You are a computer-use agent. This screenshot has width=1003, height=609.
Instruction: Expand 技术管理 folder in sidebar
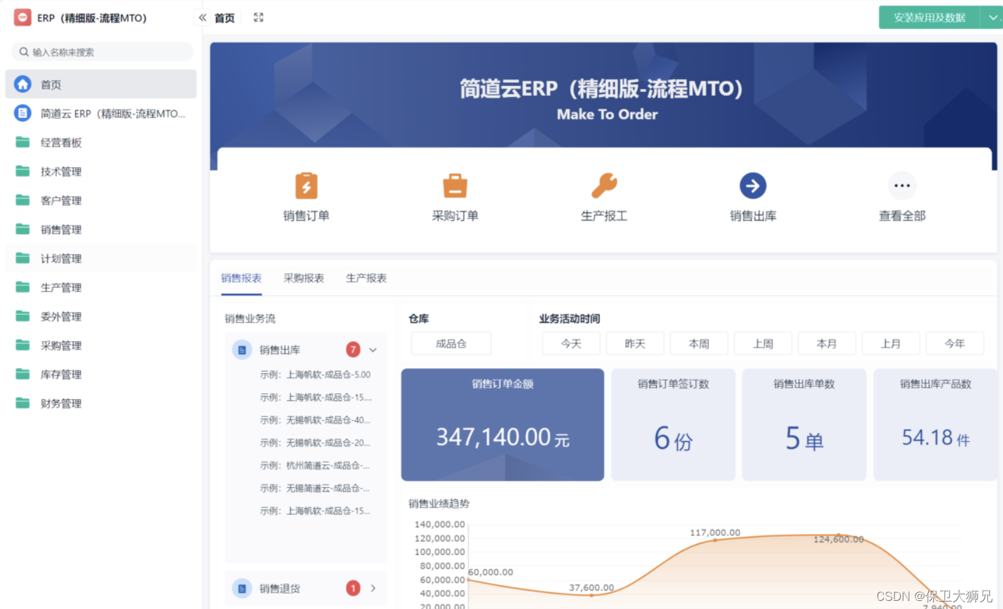[x=101, y=171]
